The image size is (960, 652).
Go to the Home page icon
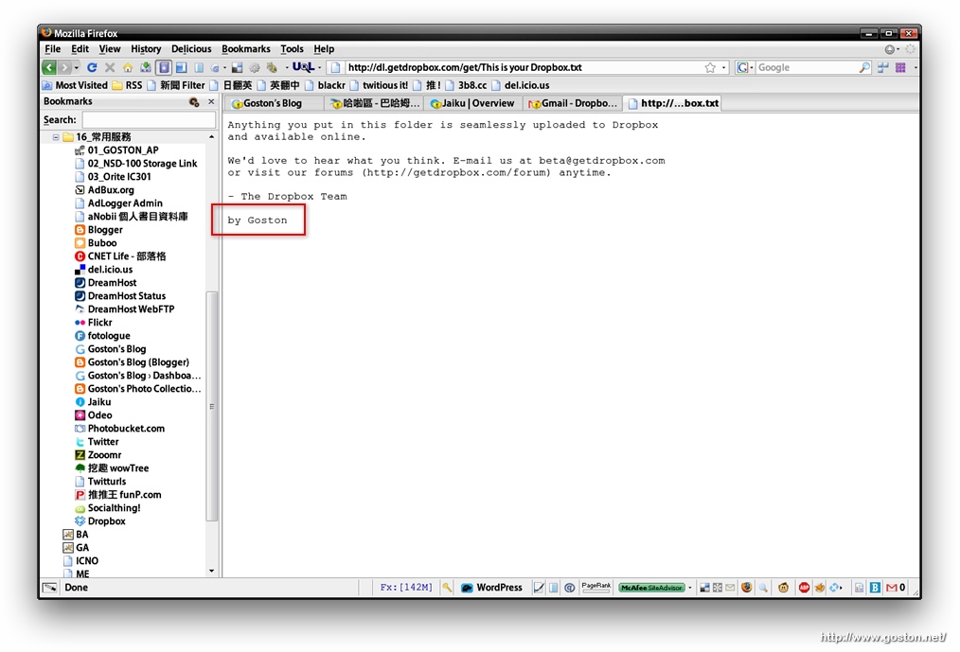[x=128, y=67]
